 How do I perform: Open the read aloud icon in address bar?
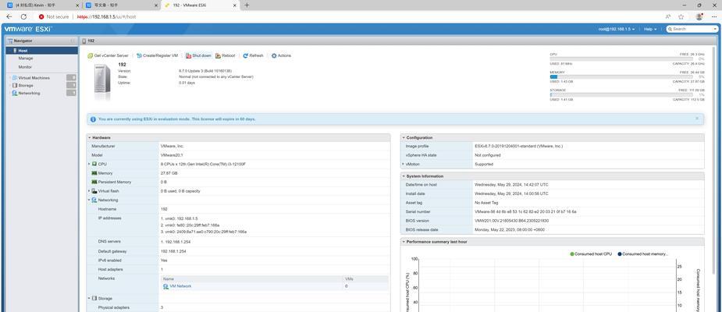[x=667, y=16]
